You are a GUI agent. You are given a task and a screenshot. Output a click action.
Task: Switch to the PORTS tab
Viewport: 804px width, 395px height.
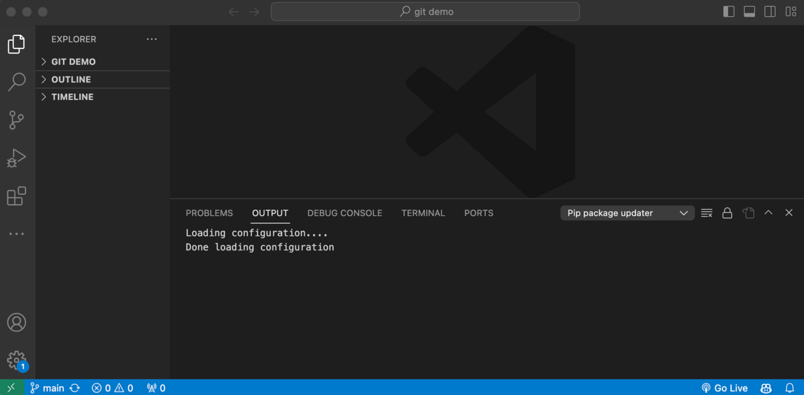(x=479, y=213)
